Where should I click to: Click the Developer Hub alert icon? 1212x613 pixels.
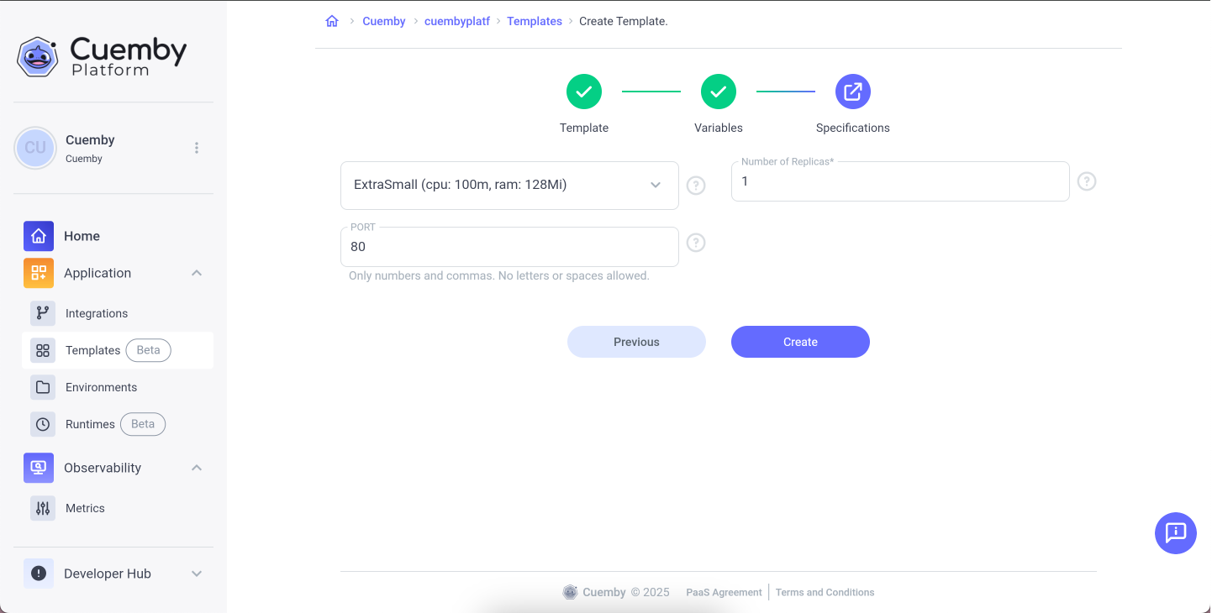[x=38, y=573]
